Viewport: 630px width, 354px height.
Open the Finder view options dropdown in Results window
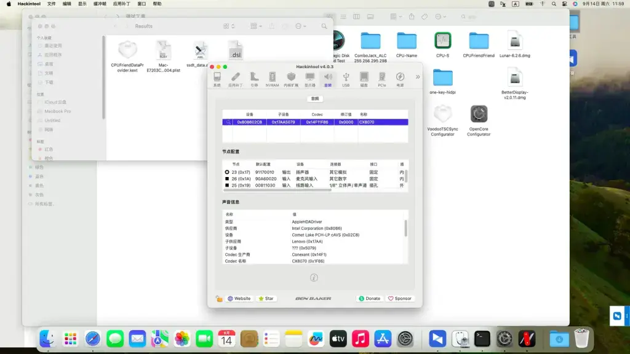coord(229,26)
